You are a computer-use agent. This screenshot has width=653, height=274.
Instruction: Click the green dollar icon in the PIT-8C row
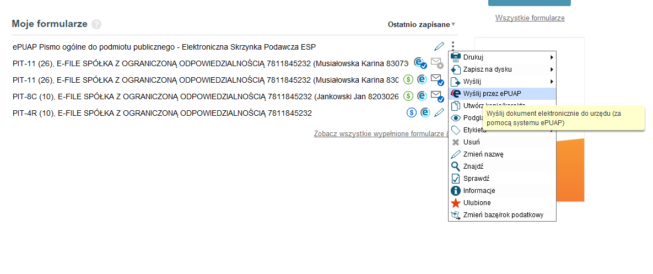pyautogui.click(x=408, y=96)
